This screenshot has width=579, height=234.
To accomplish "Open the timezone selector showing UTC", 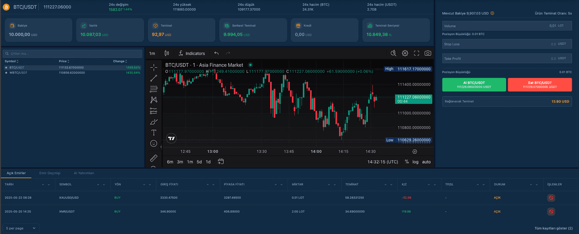I will pos(383,162).
